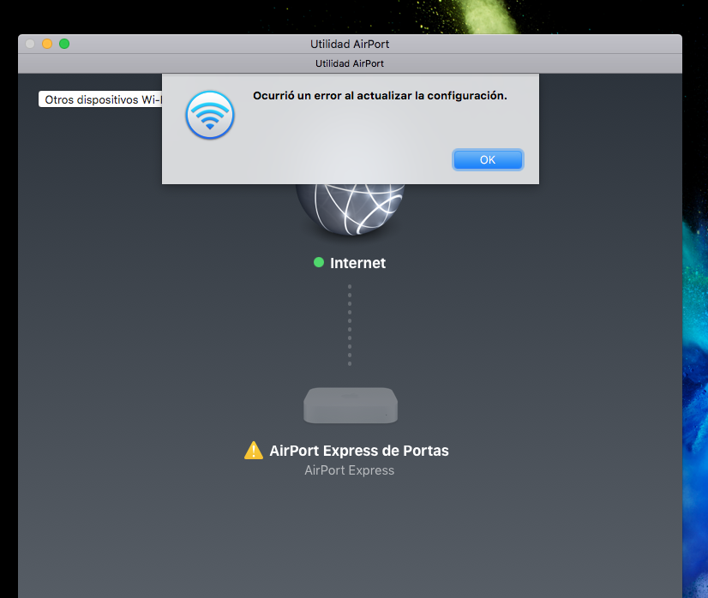Screen dimensions: 708x598
Task: Click the gray AirPort Express subtitle text
Action: [x=350, y=470]
